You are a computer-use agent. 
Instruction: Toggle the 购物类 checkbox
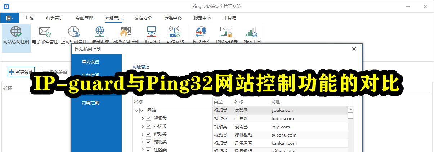click(148, 142)
